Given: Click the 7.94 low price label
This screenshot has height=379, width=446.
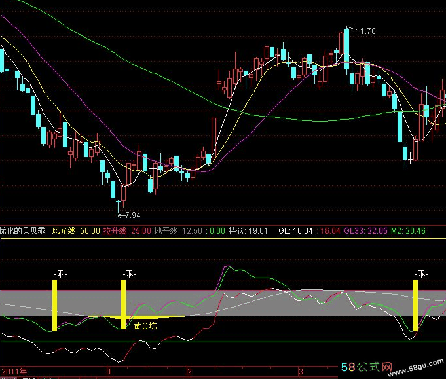Looking at the screenshot, I should click(x=132, y=215).
